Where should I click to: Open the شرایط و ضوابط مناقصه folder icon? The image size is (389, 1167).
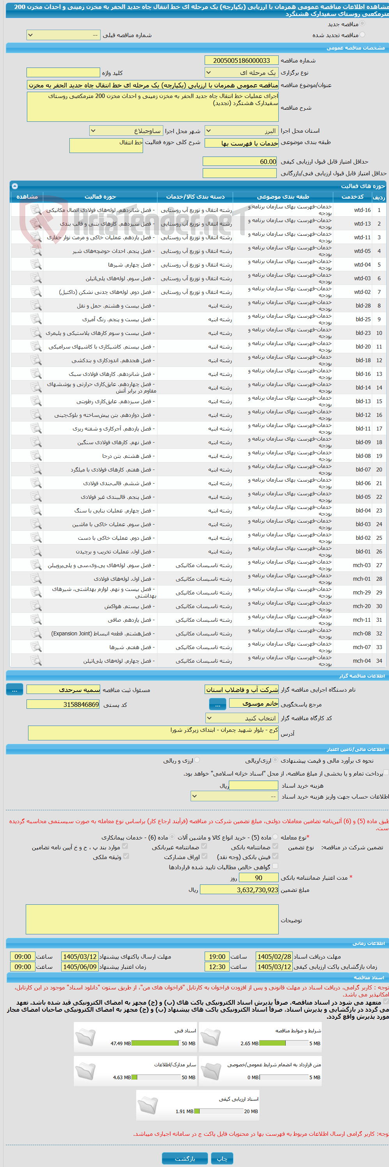click(210, 1037)
